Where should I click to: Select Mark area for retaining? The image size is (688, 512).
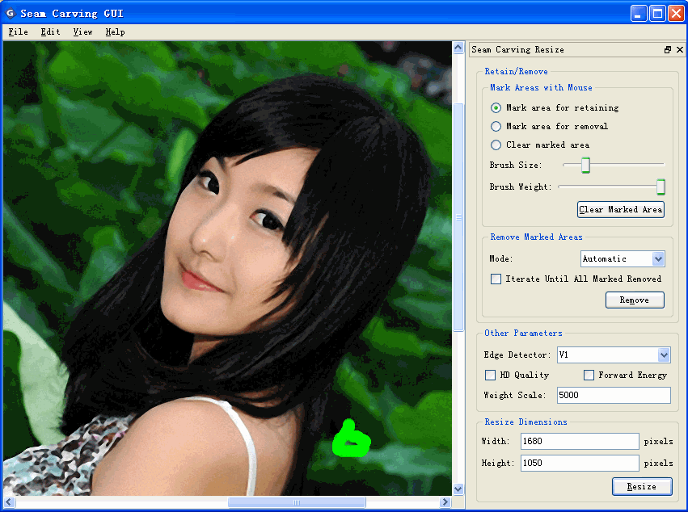[x=496, y=108]
